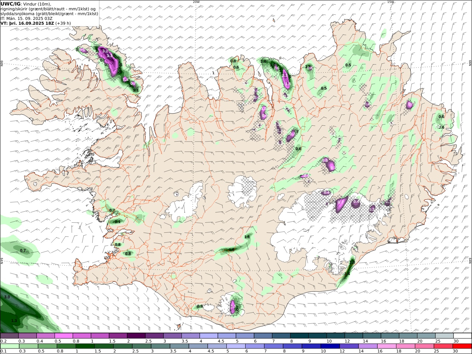
Task: Click the palest green 0.1 rain legend swatch
Action: 10,346
